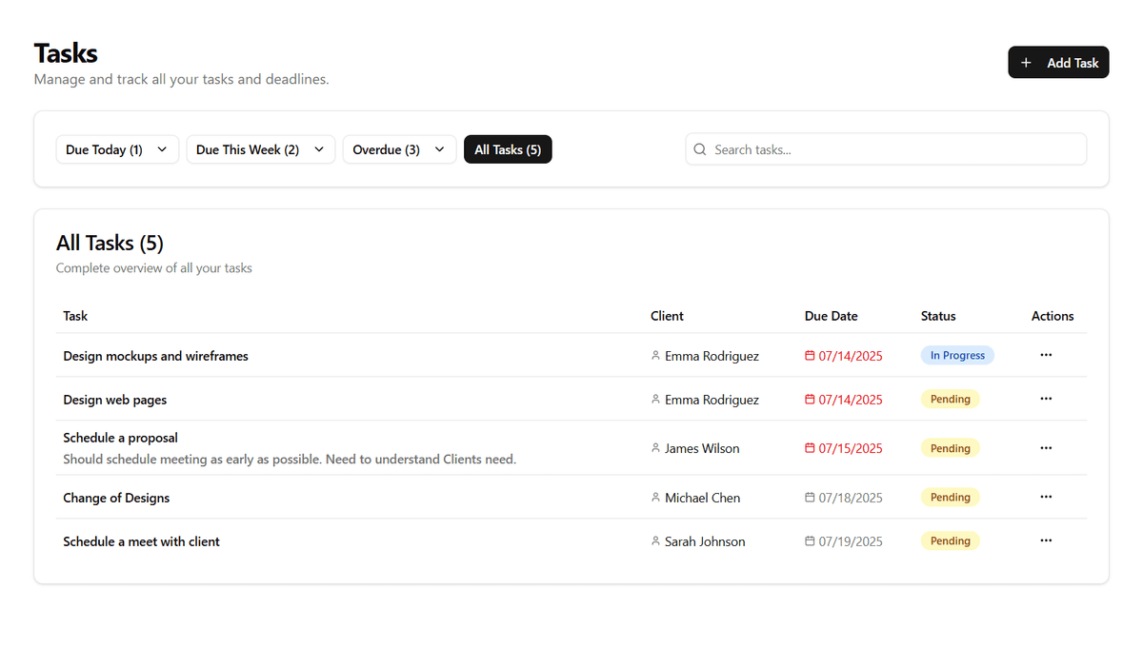Viewport: 1143px width, 648px height.
Task: Open actions menu for Design mockups and wireframes
Action: click(x=1046, y=354)
